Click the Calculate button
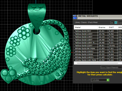The width and height of the screenshot is (122, 91). [100, 80]
